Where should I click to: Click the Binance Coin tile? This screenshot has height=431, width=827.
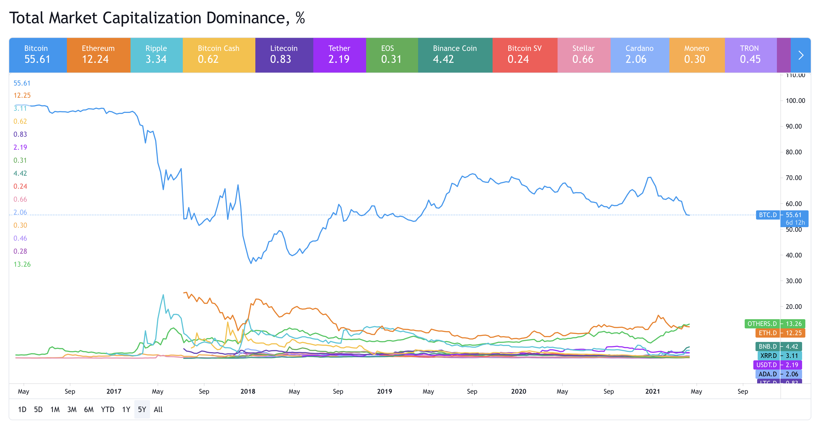(x=455, y=55)
